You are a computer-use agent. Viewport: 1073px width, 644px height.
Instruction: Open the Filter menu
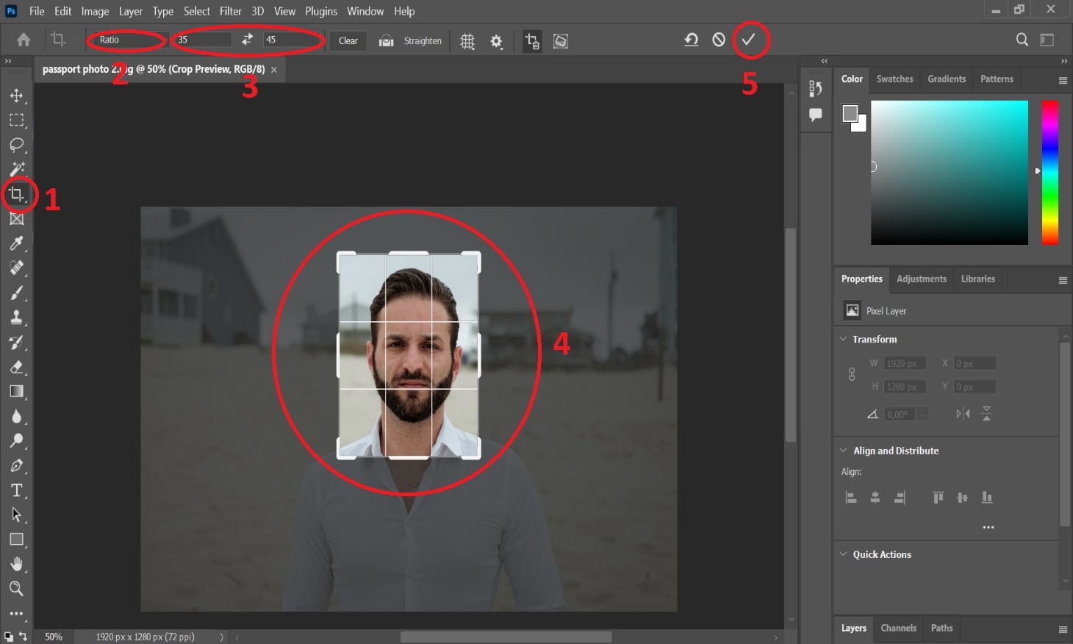[231, 11]
